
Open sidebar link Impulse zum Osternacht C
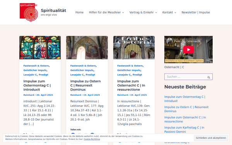click(x=185, y=119)
